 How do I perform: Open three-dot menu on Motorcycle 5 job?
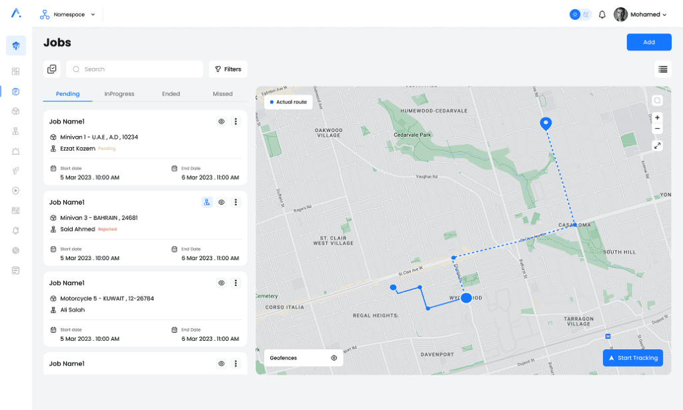tap(235, 283)
